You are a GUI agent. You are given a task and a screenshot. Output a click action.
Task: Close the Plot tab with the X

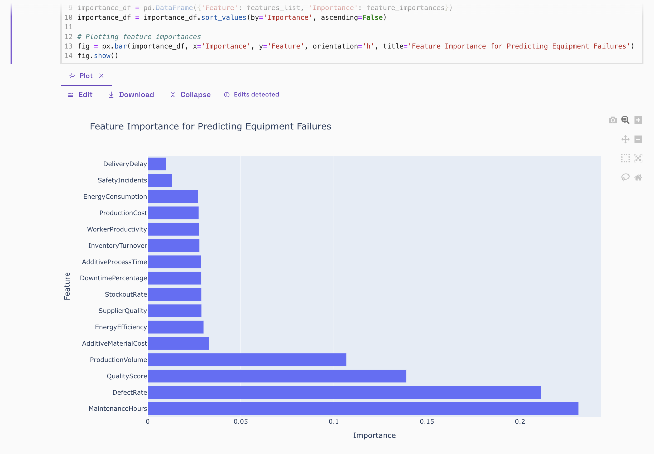click(101, 76)
